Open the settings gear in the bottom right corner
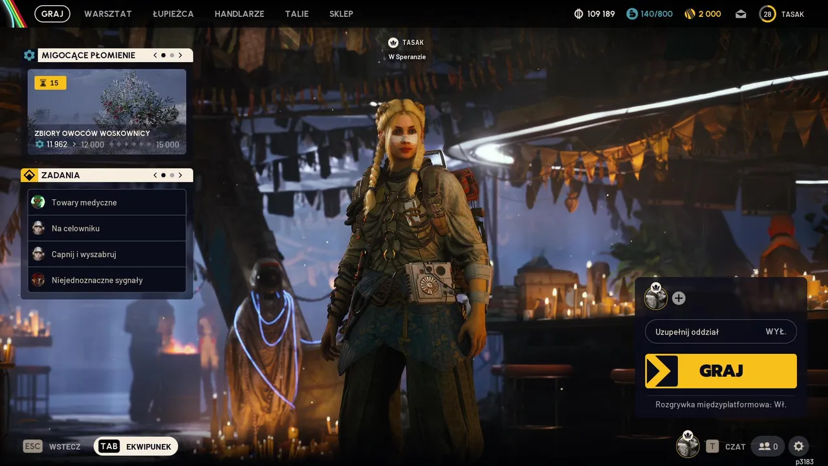Screen dimensions: 828x466 tap(799, 446)
